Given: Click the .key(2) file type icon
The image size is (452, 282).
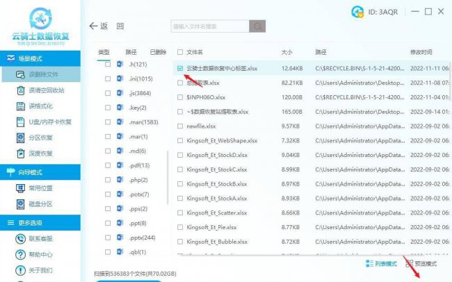Looking at the screenshot, I should point(120,108).
